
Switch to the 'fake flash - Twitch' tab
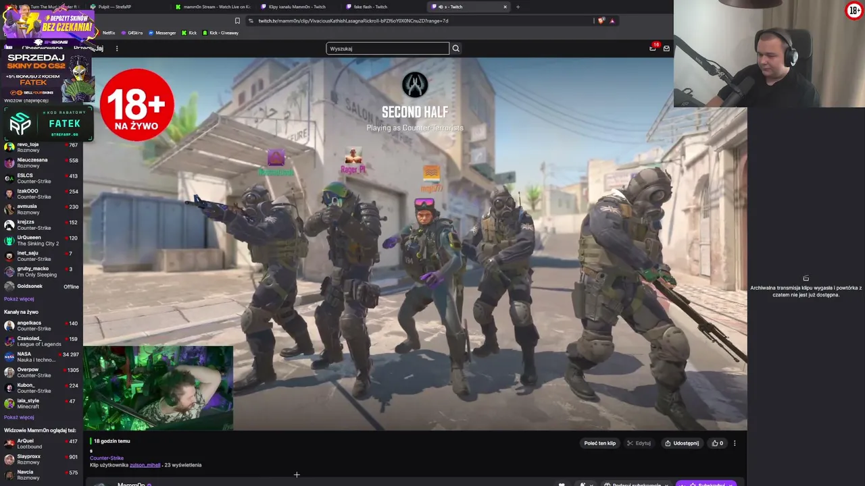pos(383,7)
